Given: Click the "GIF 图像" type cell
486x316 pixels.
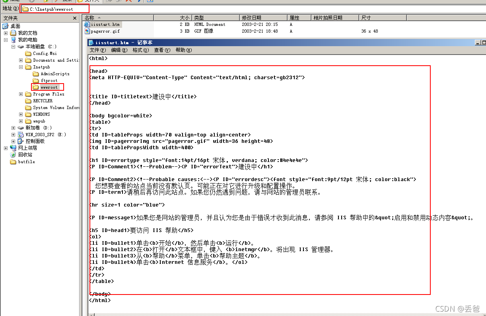Looking at the screenshot, I should 204,31.
